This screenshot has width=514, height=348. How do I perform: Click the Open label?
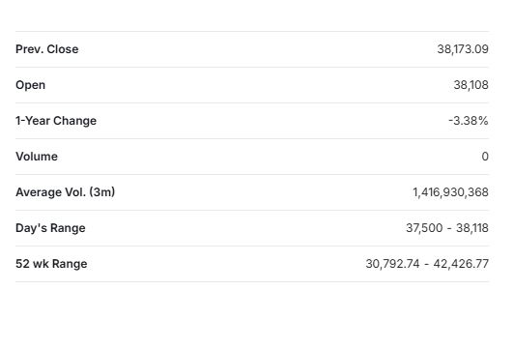(30, 85)
